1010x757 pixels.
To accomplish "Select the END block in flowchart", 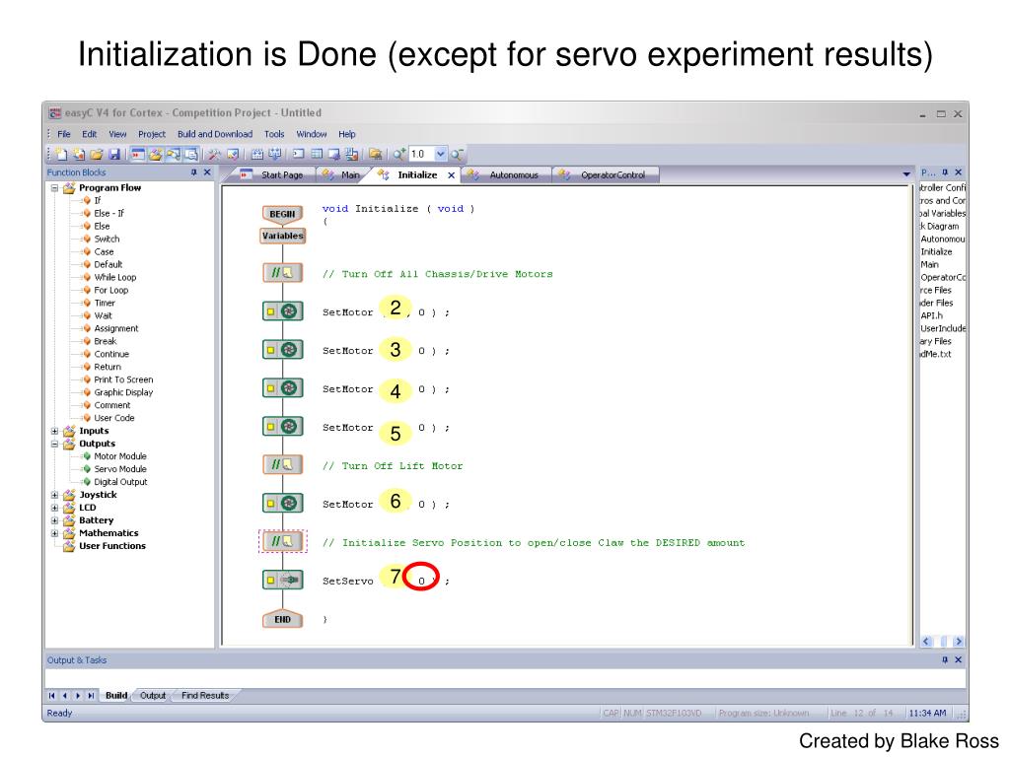I will [x=283, y=619].
